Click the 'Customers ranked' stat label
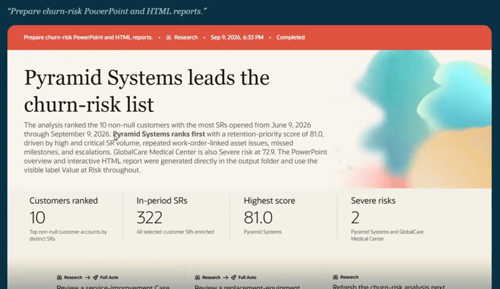 click(64, 201)
